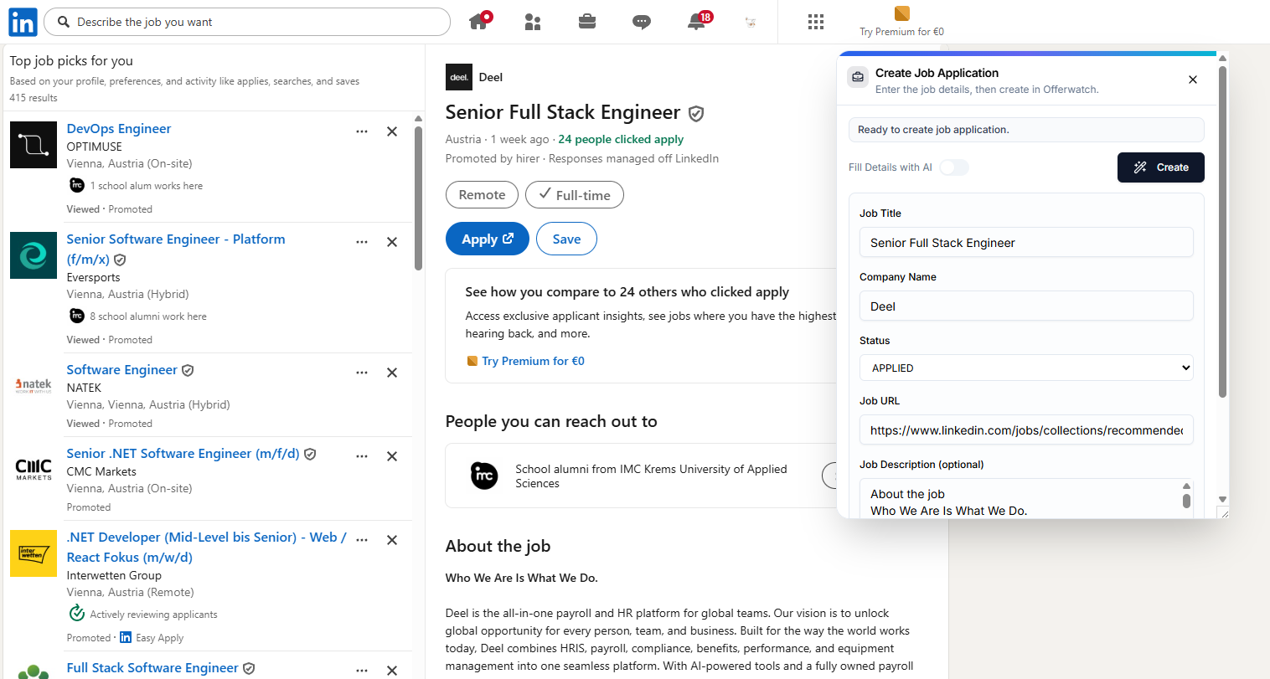Click the Remote pill
The width and height of the screenshot is (1270, 679).
pos(482,194)
